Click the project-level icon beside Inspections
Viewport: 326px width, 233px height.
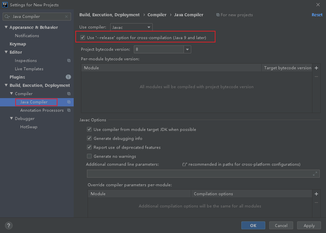coord(69,61)
